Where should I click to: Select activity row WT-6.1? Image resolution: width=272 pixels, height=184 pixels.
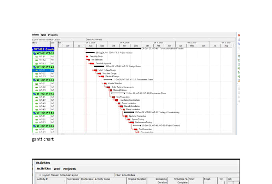pyautogui.click(x=44, y=129)
